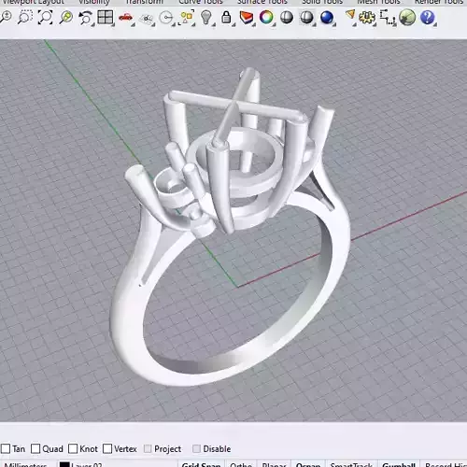Click the Dimension tool icon
The width and height of the screenshot is (467, 467).
point(388,18)
